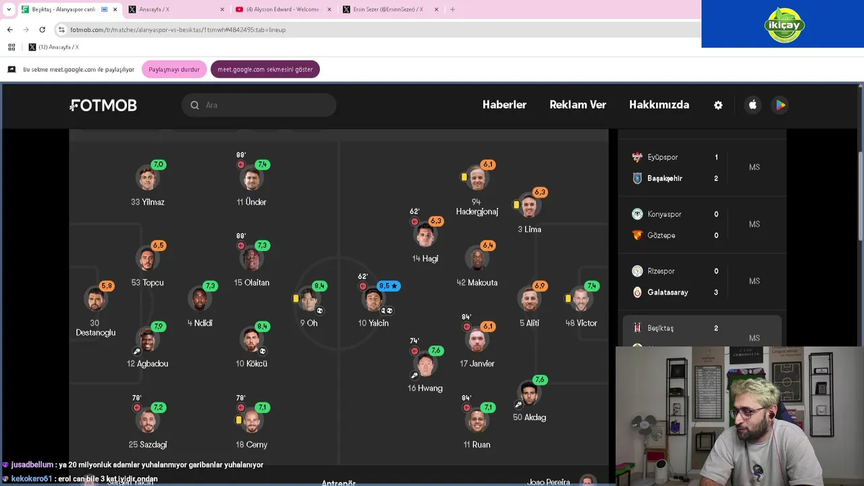Click the Konyaspor team crest
The height and width of the screenshot is (486, 864).
637,214
